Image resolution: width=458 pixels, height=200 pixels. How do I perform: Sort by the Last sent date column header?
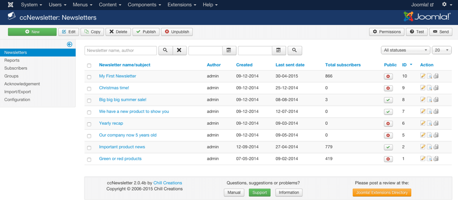coord(290,65)
